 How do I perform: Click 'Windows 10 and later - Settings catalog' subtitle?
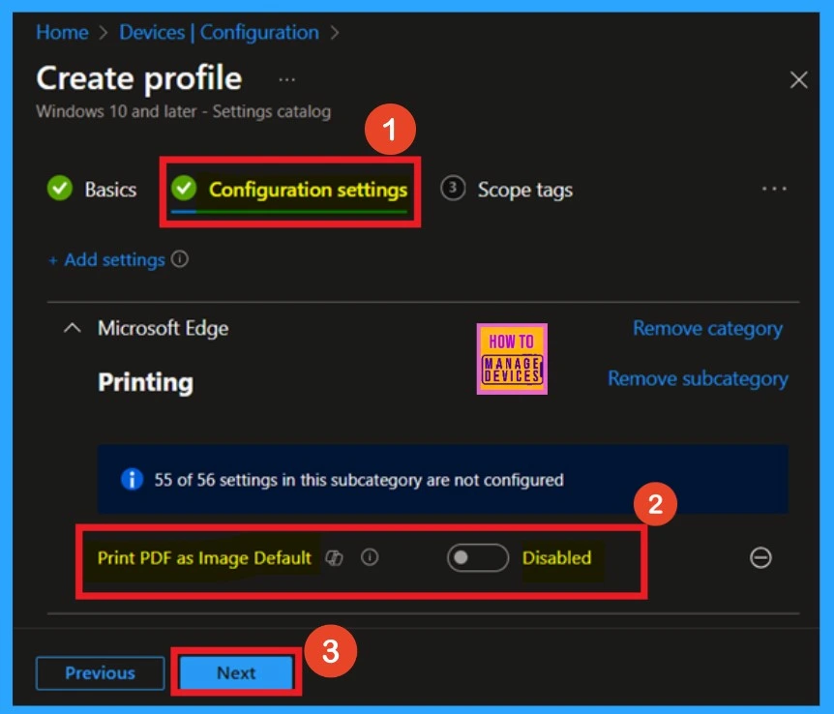click(184, 111)
